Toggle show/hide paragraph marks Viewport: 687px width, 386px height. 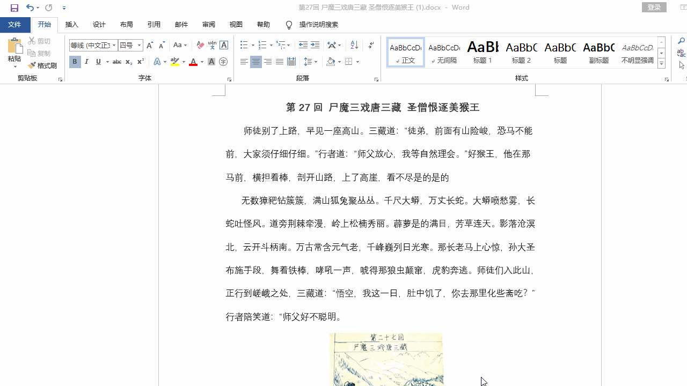click(x=370, y=45)
